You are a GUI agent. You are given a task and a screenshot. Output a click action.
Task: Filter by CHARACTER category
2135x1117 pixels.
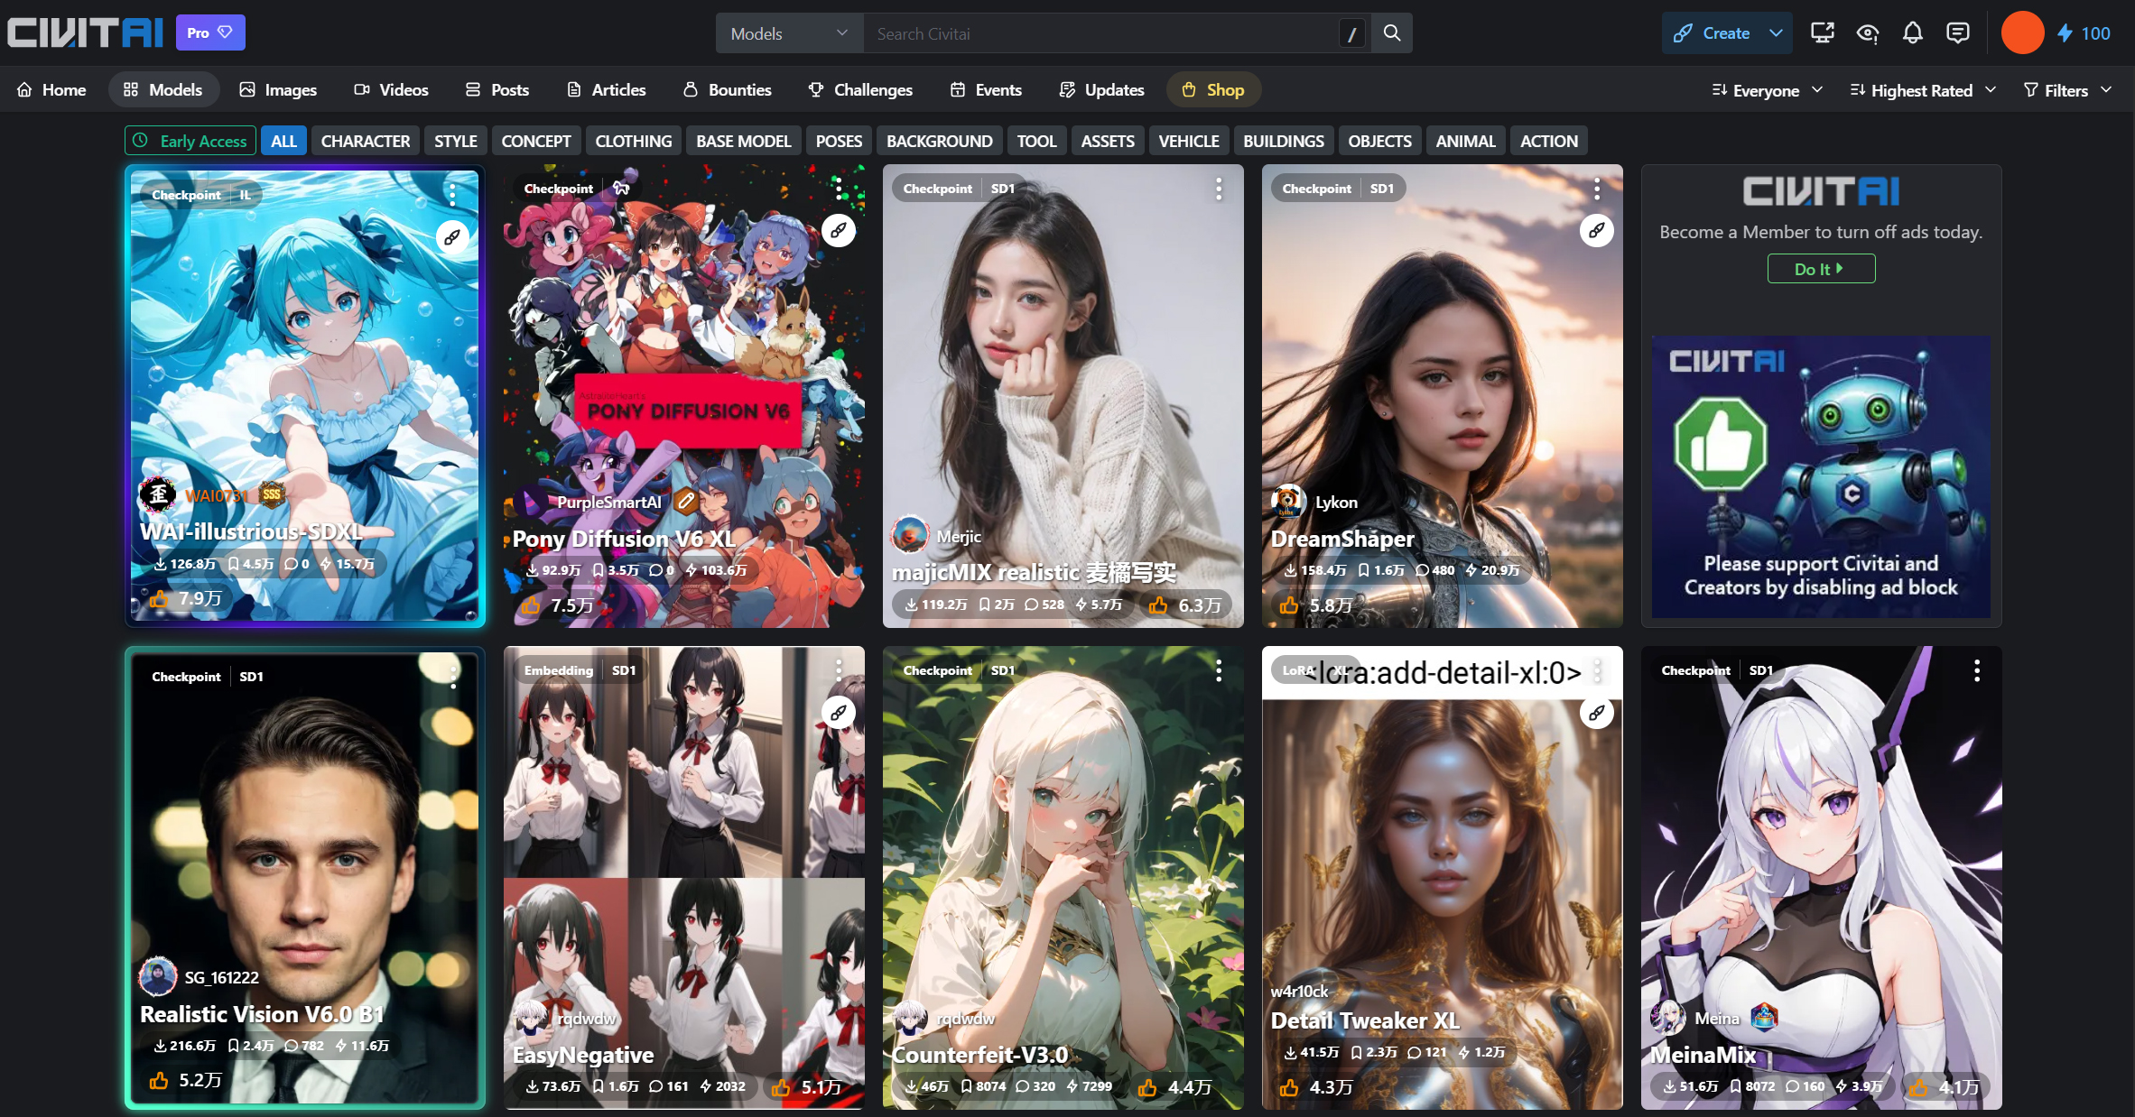click(x=365, y=141)
